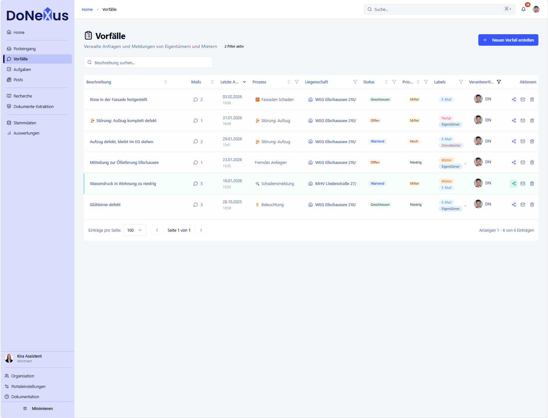
Task: Open the Status column filter funnel
Action: point(394,82)
